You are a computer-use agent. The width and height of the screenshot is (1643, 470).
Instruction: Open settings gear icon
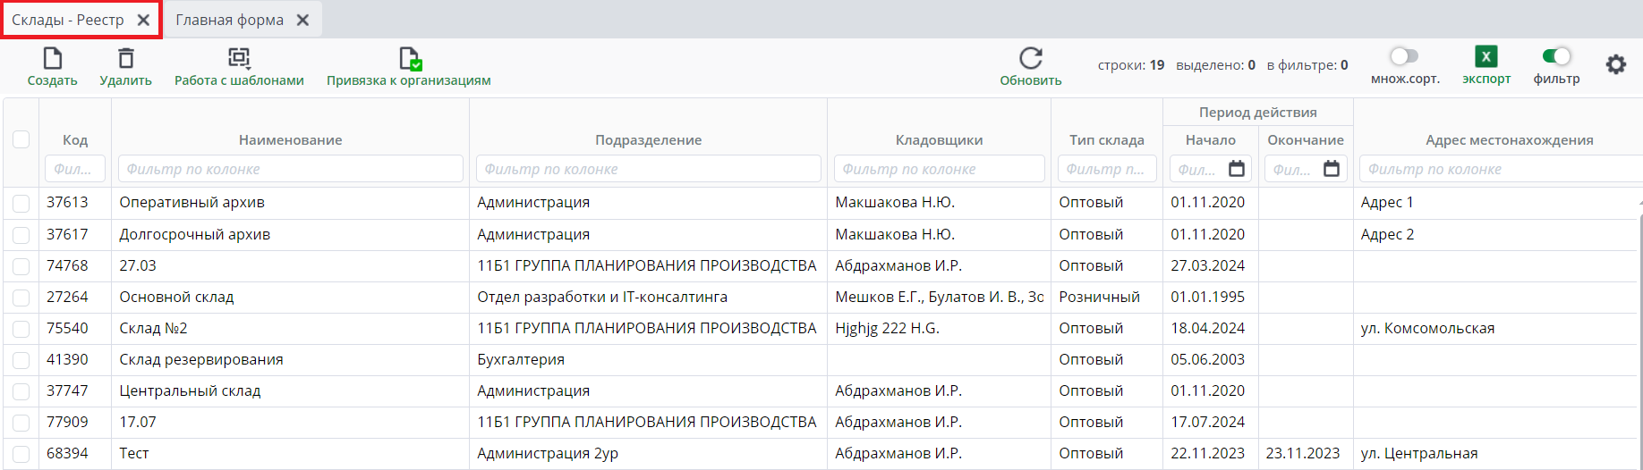(1615, 64)
